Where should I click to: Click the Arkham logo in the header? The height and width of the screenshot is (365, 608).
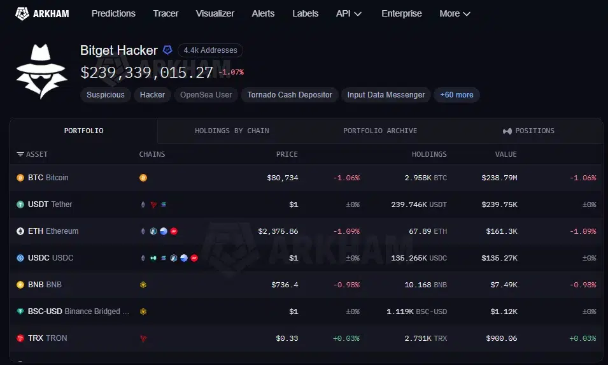coord(42,13)
